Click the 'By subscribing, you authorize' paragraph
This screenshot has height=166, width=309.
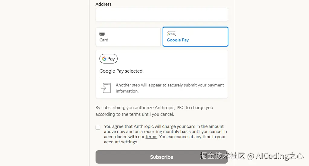(154, 111)
